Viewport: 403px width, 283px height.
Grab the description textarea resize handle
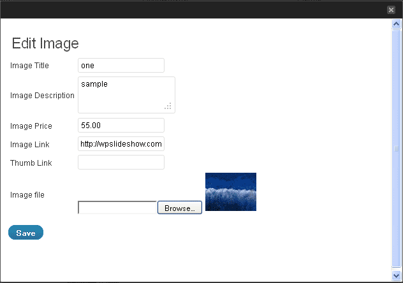[168, 106]
